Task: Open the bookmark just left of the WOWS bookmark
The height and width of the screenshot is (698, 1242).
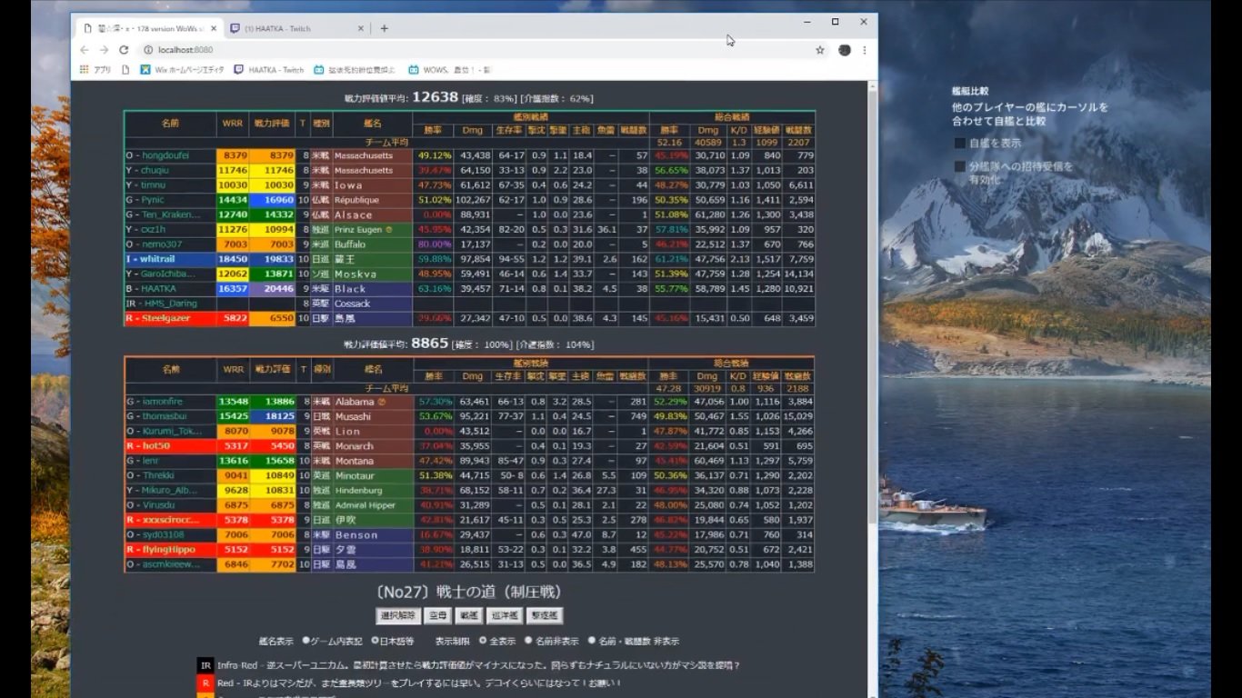Action: (356, 69)
